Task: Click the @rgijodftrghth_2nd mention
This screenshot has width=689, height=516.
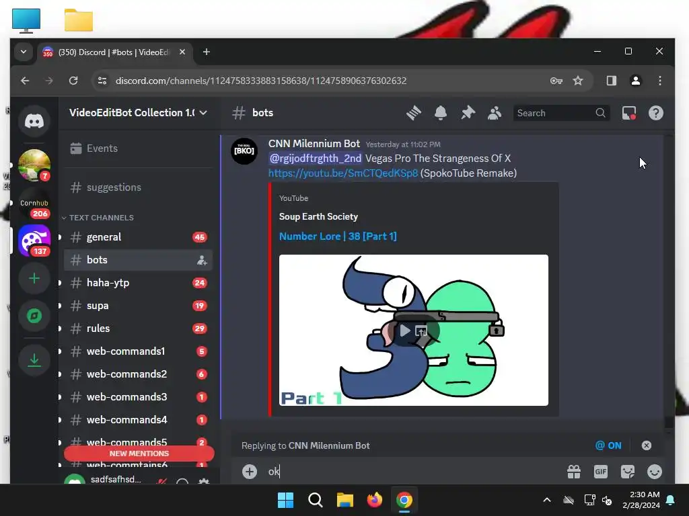Action: (315, 159)
